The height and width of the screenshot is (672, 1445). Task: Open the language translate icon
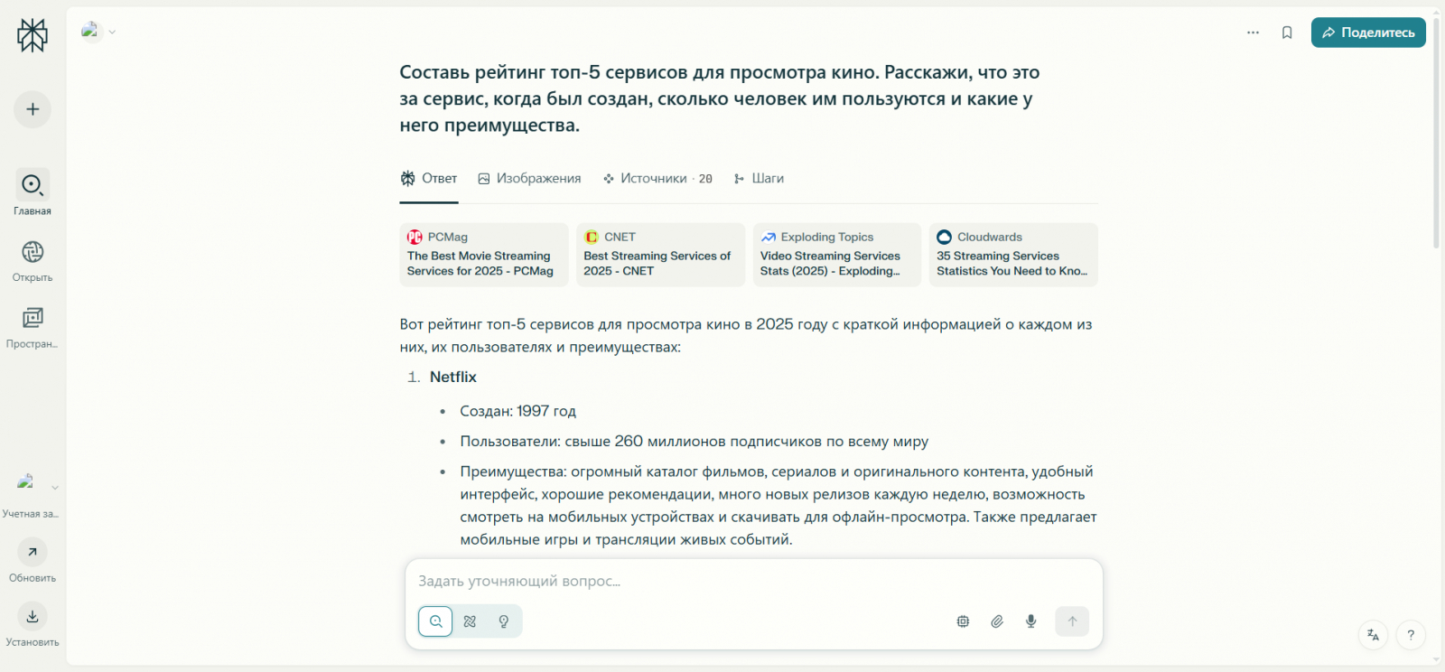tap(1373, 635)
